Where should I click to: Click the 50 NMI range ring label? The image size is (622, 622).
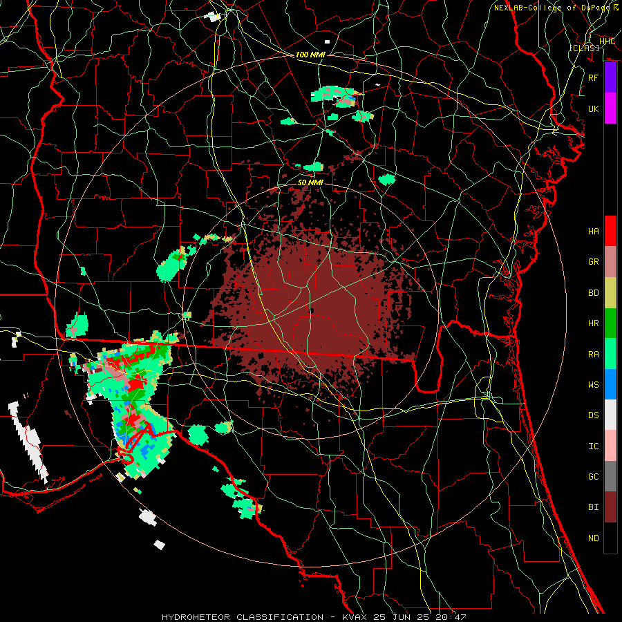[310, 182]
